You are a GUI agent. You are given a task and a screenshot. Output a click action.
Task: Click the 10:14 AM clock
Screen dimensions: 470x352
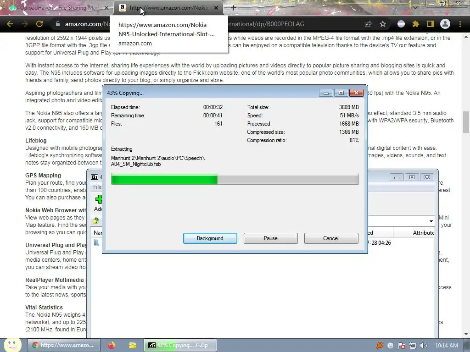[x=446, y=346]
